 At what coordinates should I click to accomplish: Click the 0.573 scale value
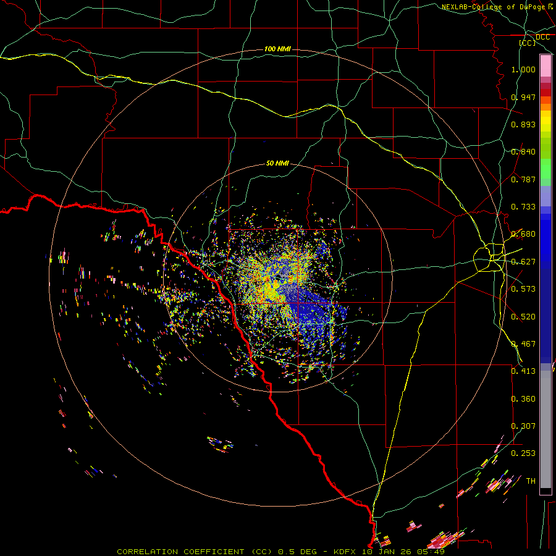(523, 289)
